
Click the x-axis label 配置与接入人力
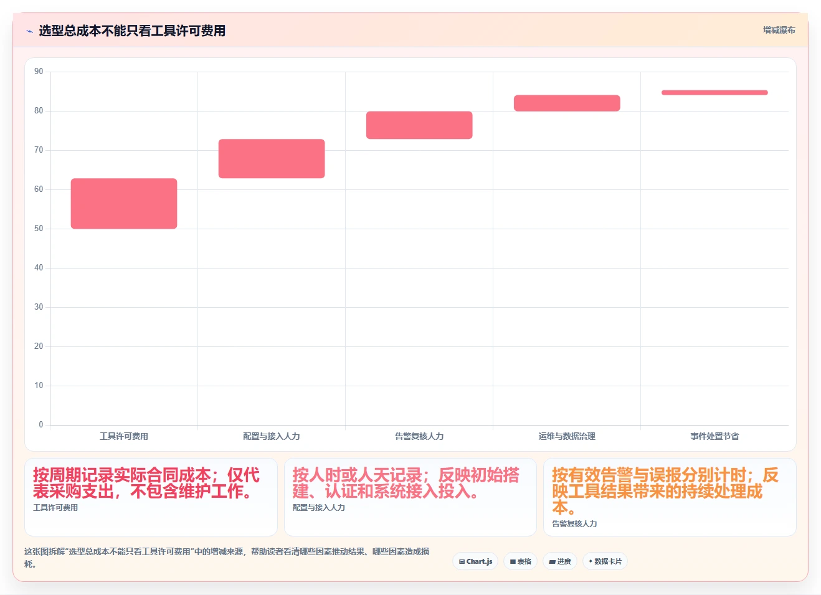(272, 436)
